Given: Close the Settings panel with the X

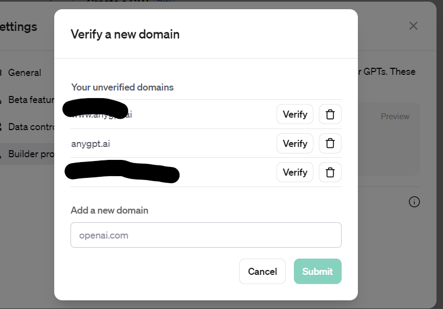Looking at the screenshot, I should pyautogui.click(x=413, y=25).
